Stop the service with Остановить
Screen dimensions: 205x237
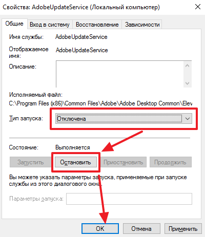click(75, 162)
